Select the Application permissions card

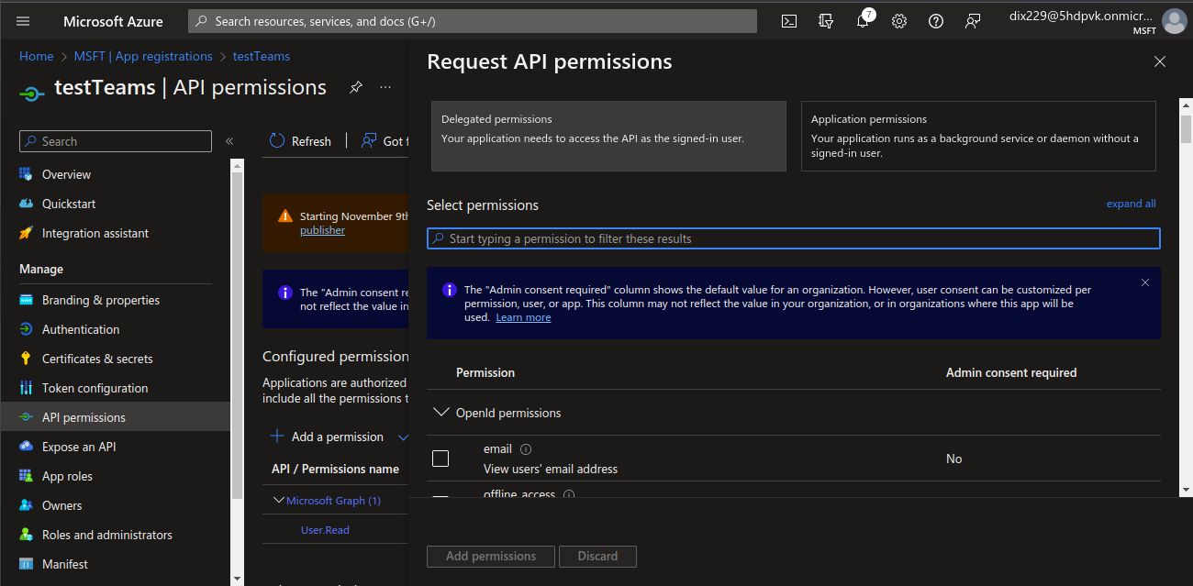(978, 136)
